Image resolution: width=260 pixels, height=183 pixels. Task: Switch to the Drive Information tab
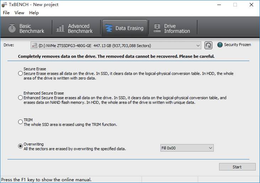[x=173, y=29]
